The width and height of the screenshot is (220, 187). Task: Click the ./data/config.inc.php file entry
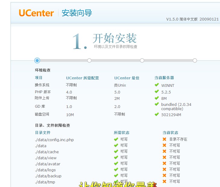[x=55, y=140]
